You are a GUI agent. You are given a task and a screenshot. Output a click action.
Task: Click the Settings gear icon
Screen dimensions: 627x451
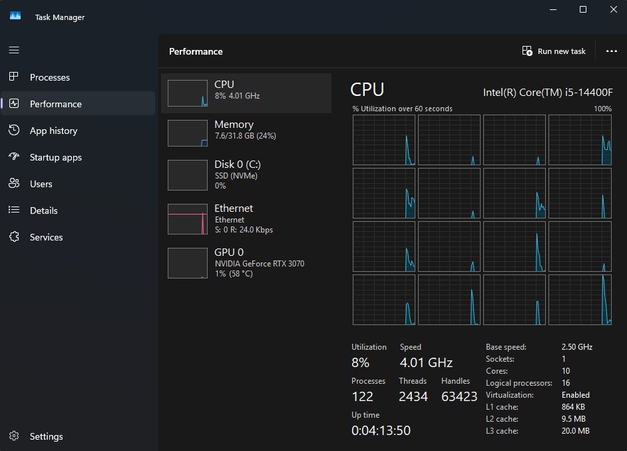pyautogui.click(x=14, y=436)
